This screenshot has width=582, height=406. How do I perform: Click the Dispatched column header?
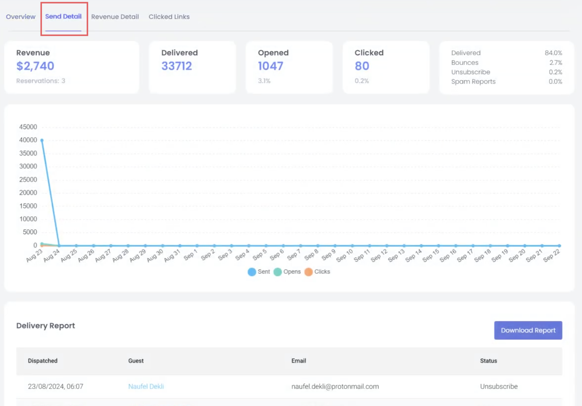[x=43, y=361]
